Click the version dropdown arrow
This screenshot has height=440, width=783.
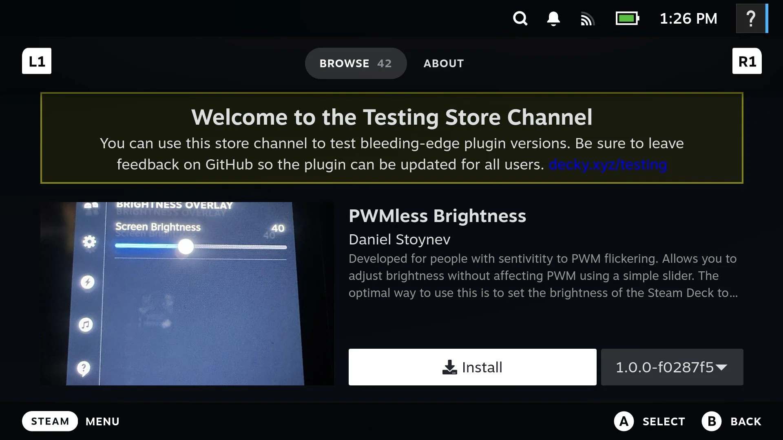[x=721, y=367]
